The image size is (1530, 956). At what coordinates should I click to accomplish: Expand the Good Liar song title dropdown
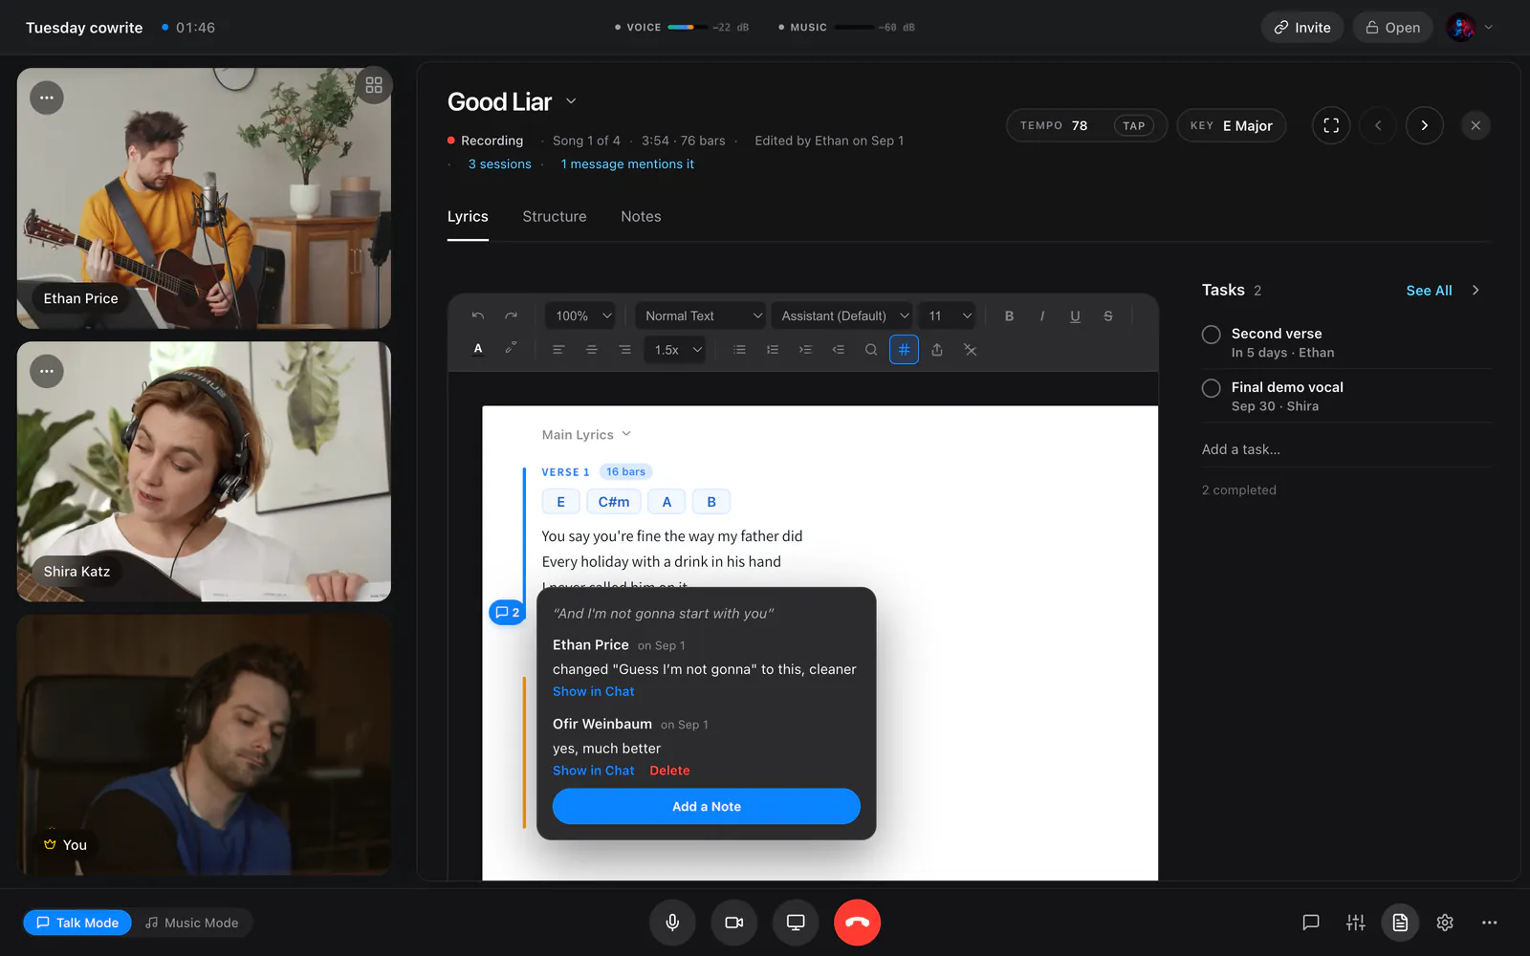(x=571, y=101)
